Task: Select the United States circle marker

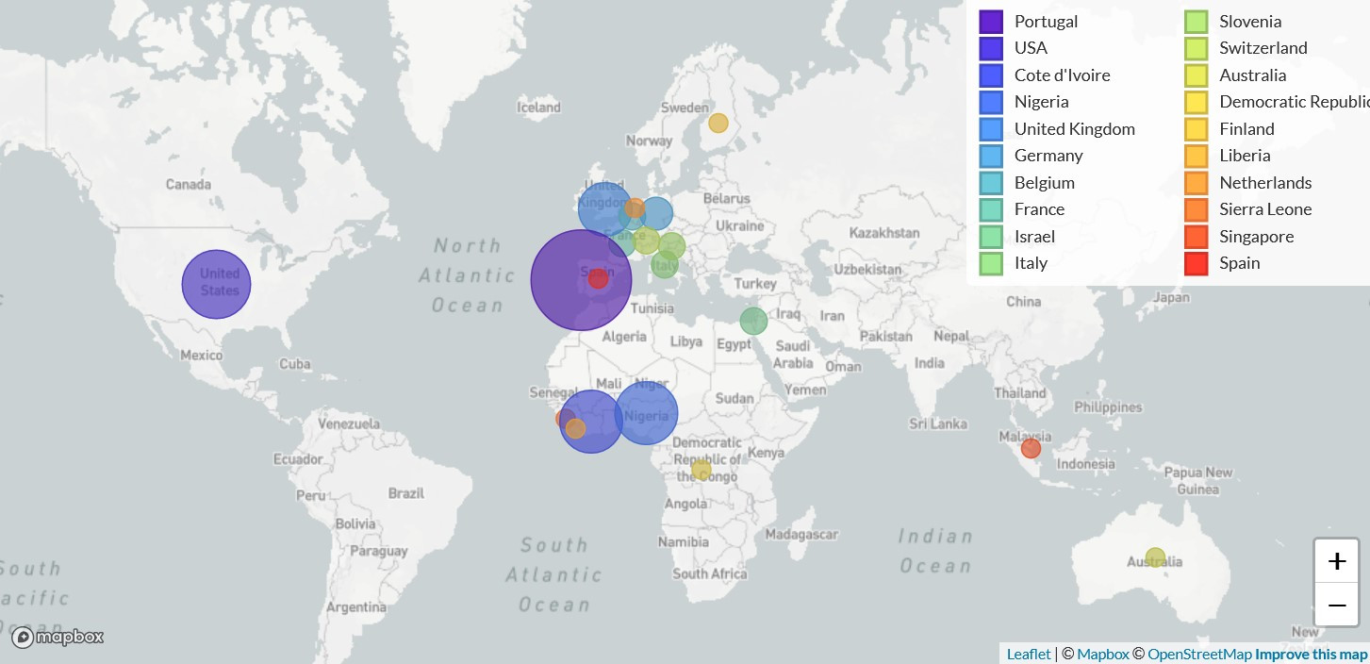Action: (x=216, y=284)
